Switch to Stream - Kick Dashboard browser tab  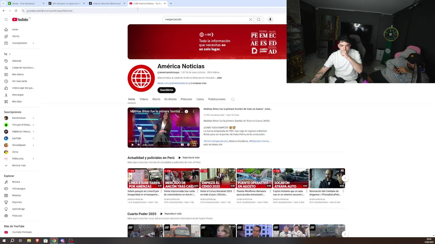coord(23,3)
